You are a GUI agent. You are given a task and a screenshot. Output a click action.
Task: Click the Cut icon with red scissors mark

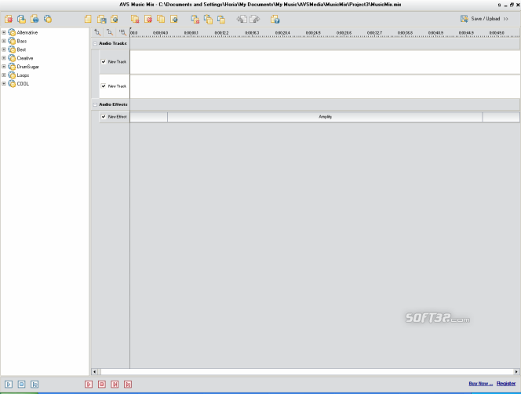click(x=195, y=20)
